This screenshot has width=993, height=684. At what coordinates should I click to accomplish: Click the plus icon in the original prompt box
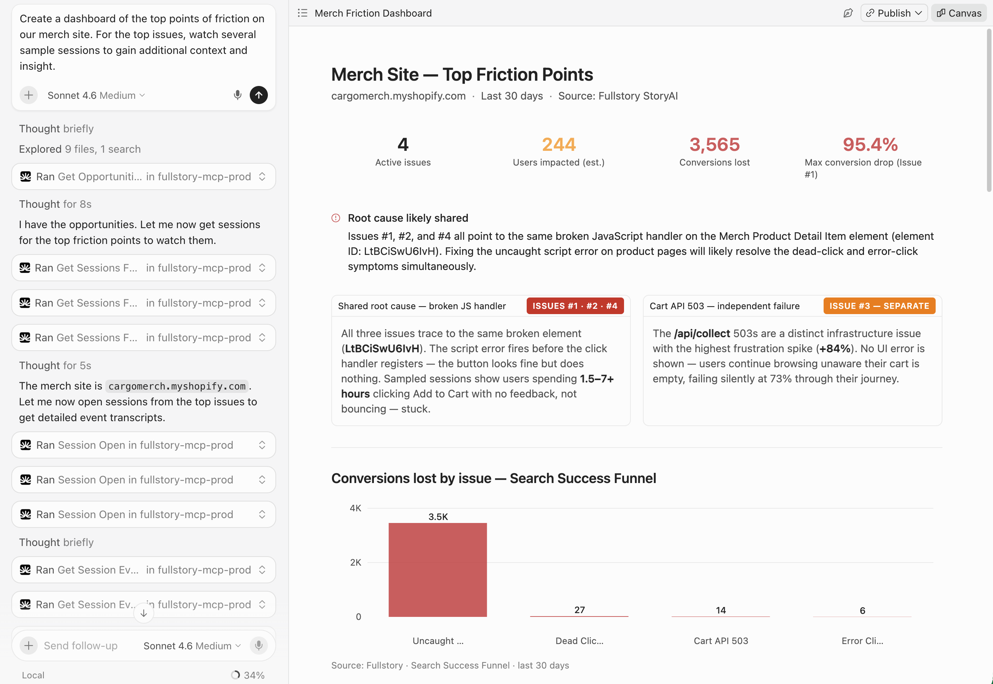pyautogui.click(x=29, y=95)
